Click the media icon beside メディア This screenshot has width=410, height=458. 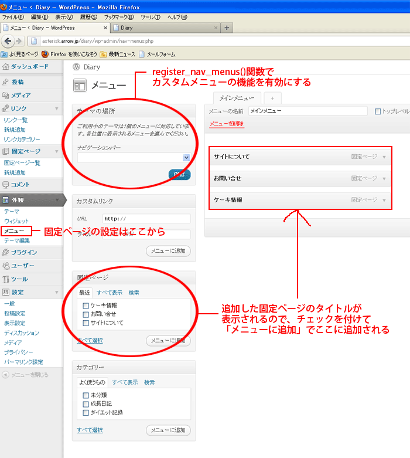pyautogui.click(x=5, y=95)
